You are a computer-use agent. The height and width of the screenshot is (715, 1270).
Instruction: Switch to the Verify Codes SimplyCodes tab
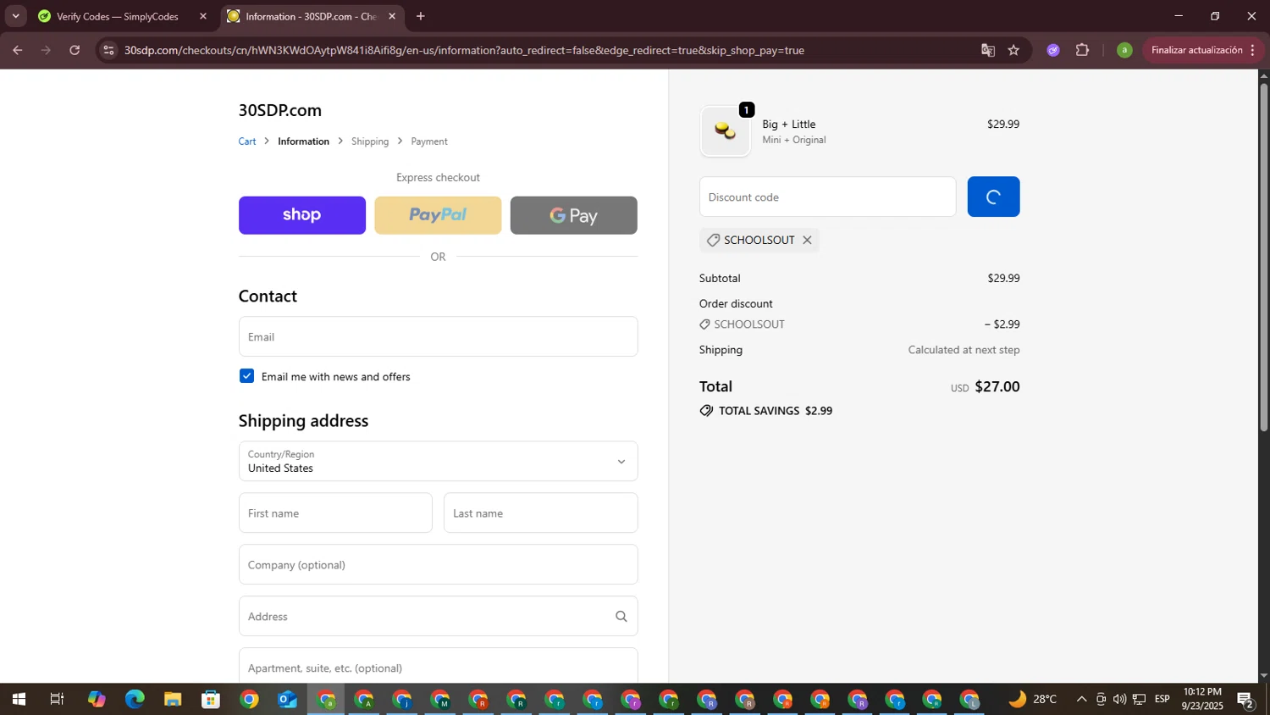point(117,16)
